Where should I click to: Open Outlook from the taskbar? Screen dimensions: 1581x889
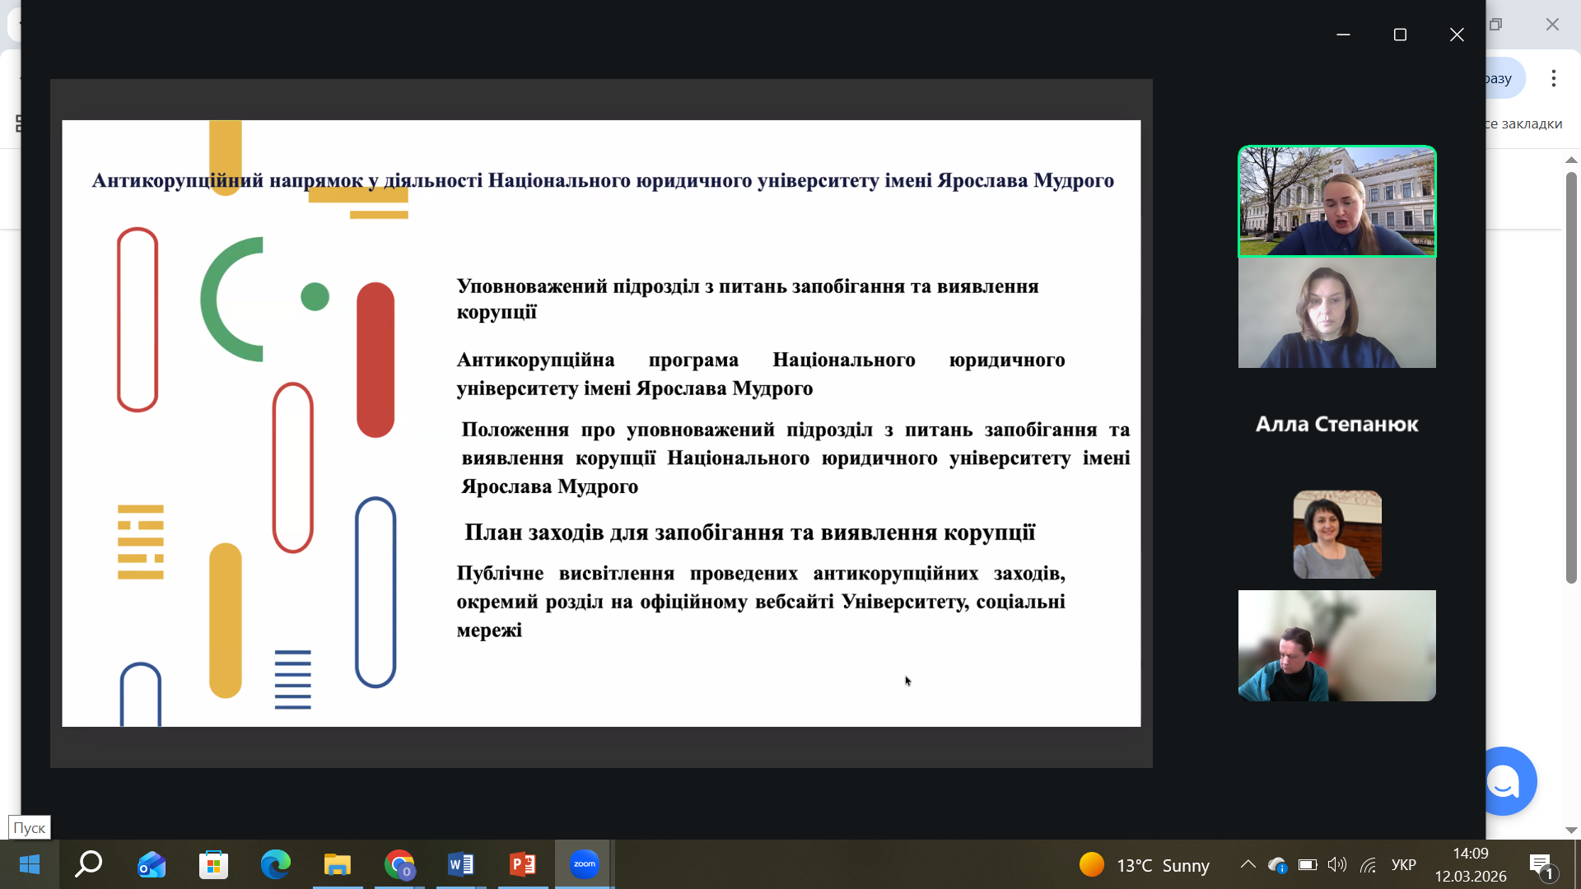pos(152,864)
